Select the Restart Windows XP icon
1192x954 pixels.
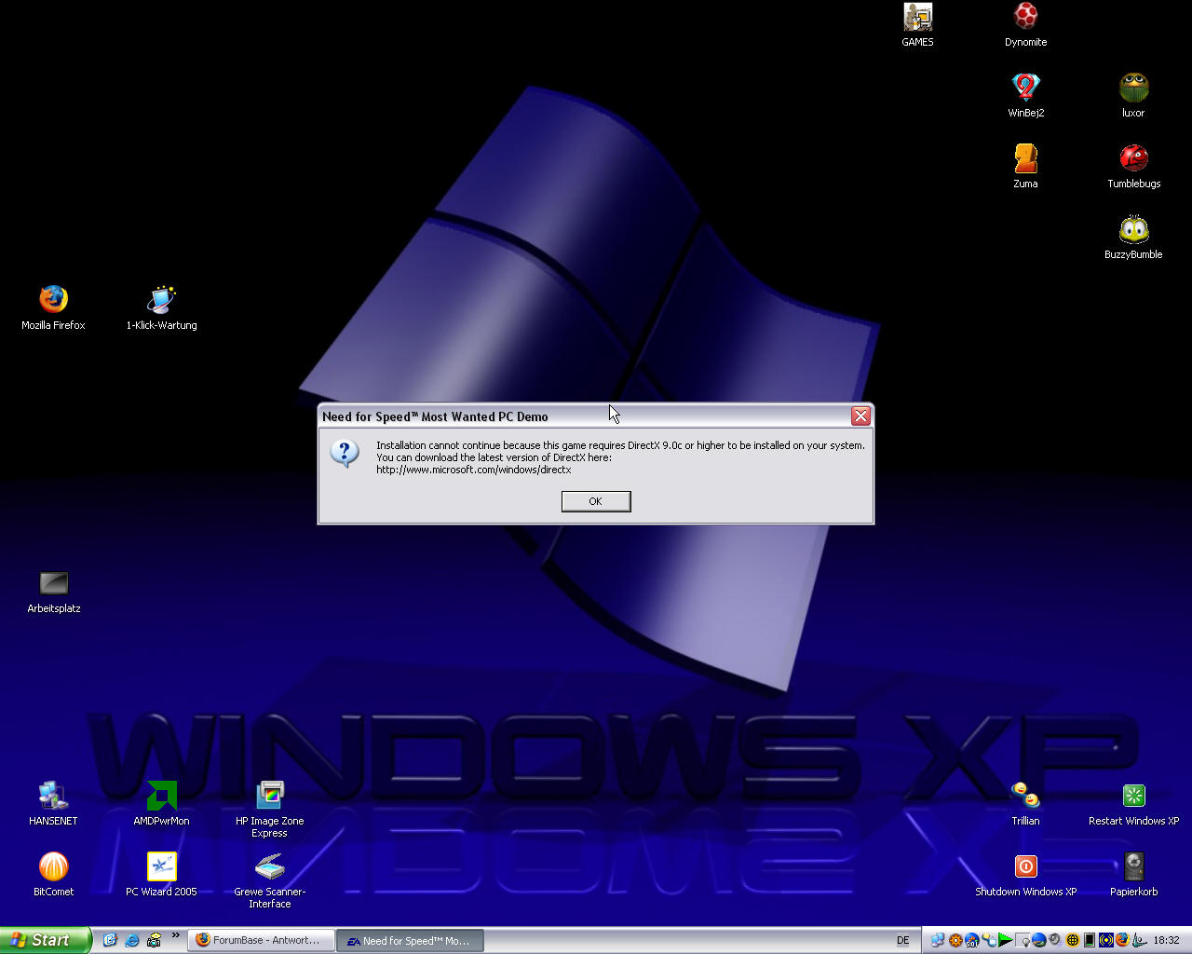pyautogui.click(x=1133, y=804)
